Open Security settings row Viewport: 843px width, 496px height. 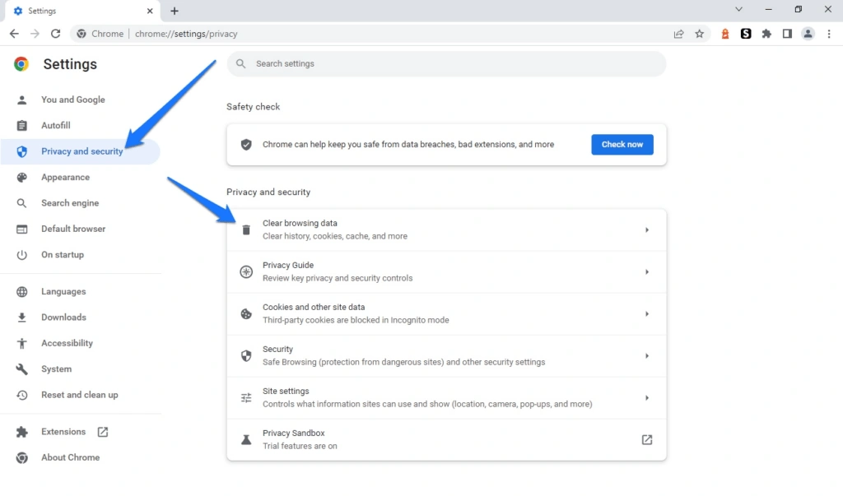446,355
